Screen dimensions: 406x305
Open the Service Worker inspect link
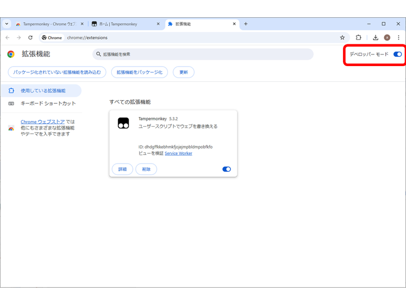click(x=179, y=154)
